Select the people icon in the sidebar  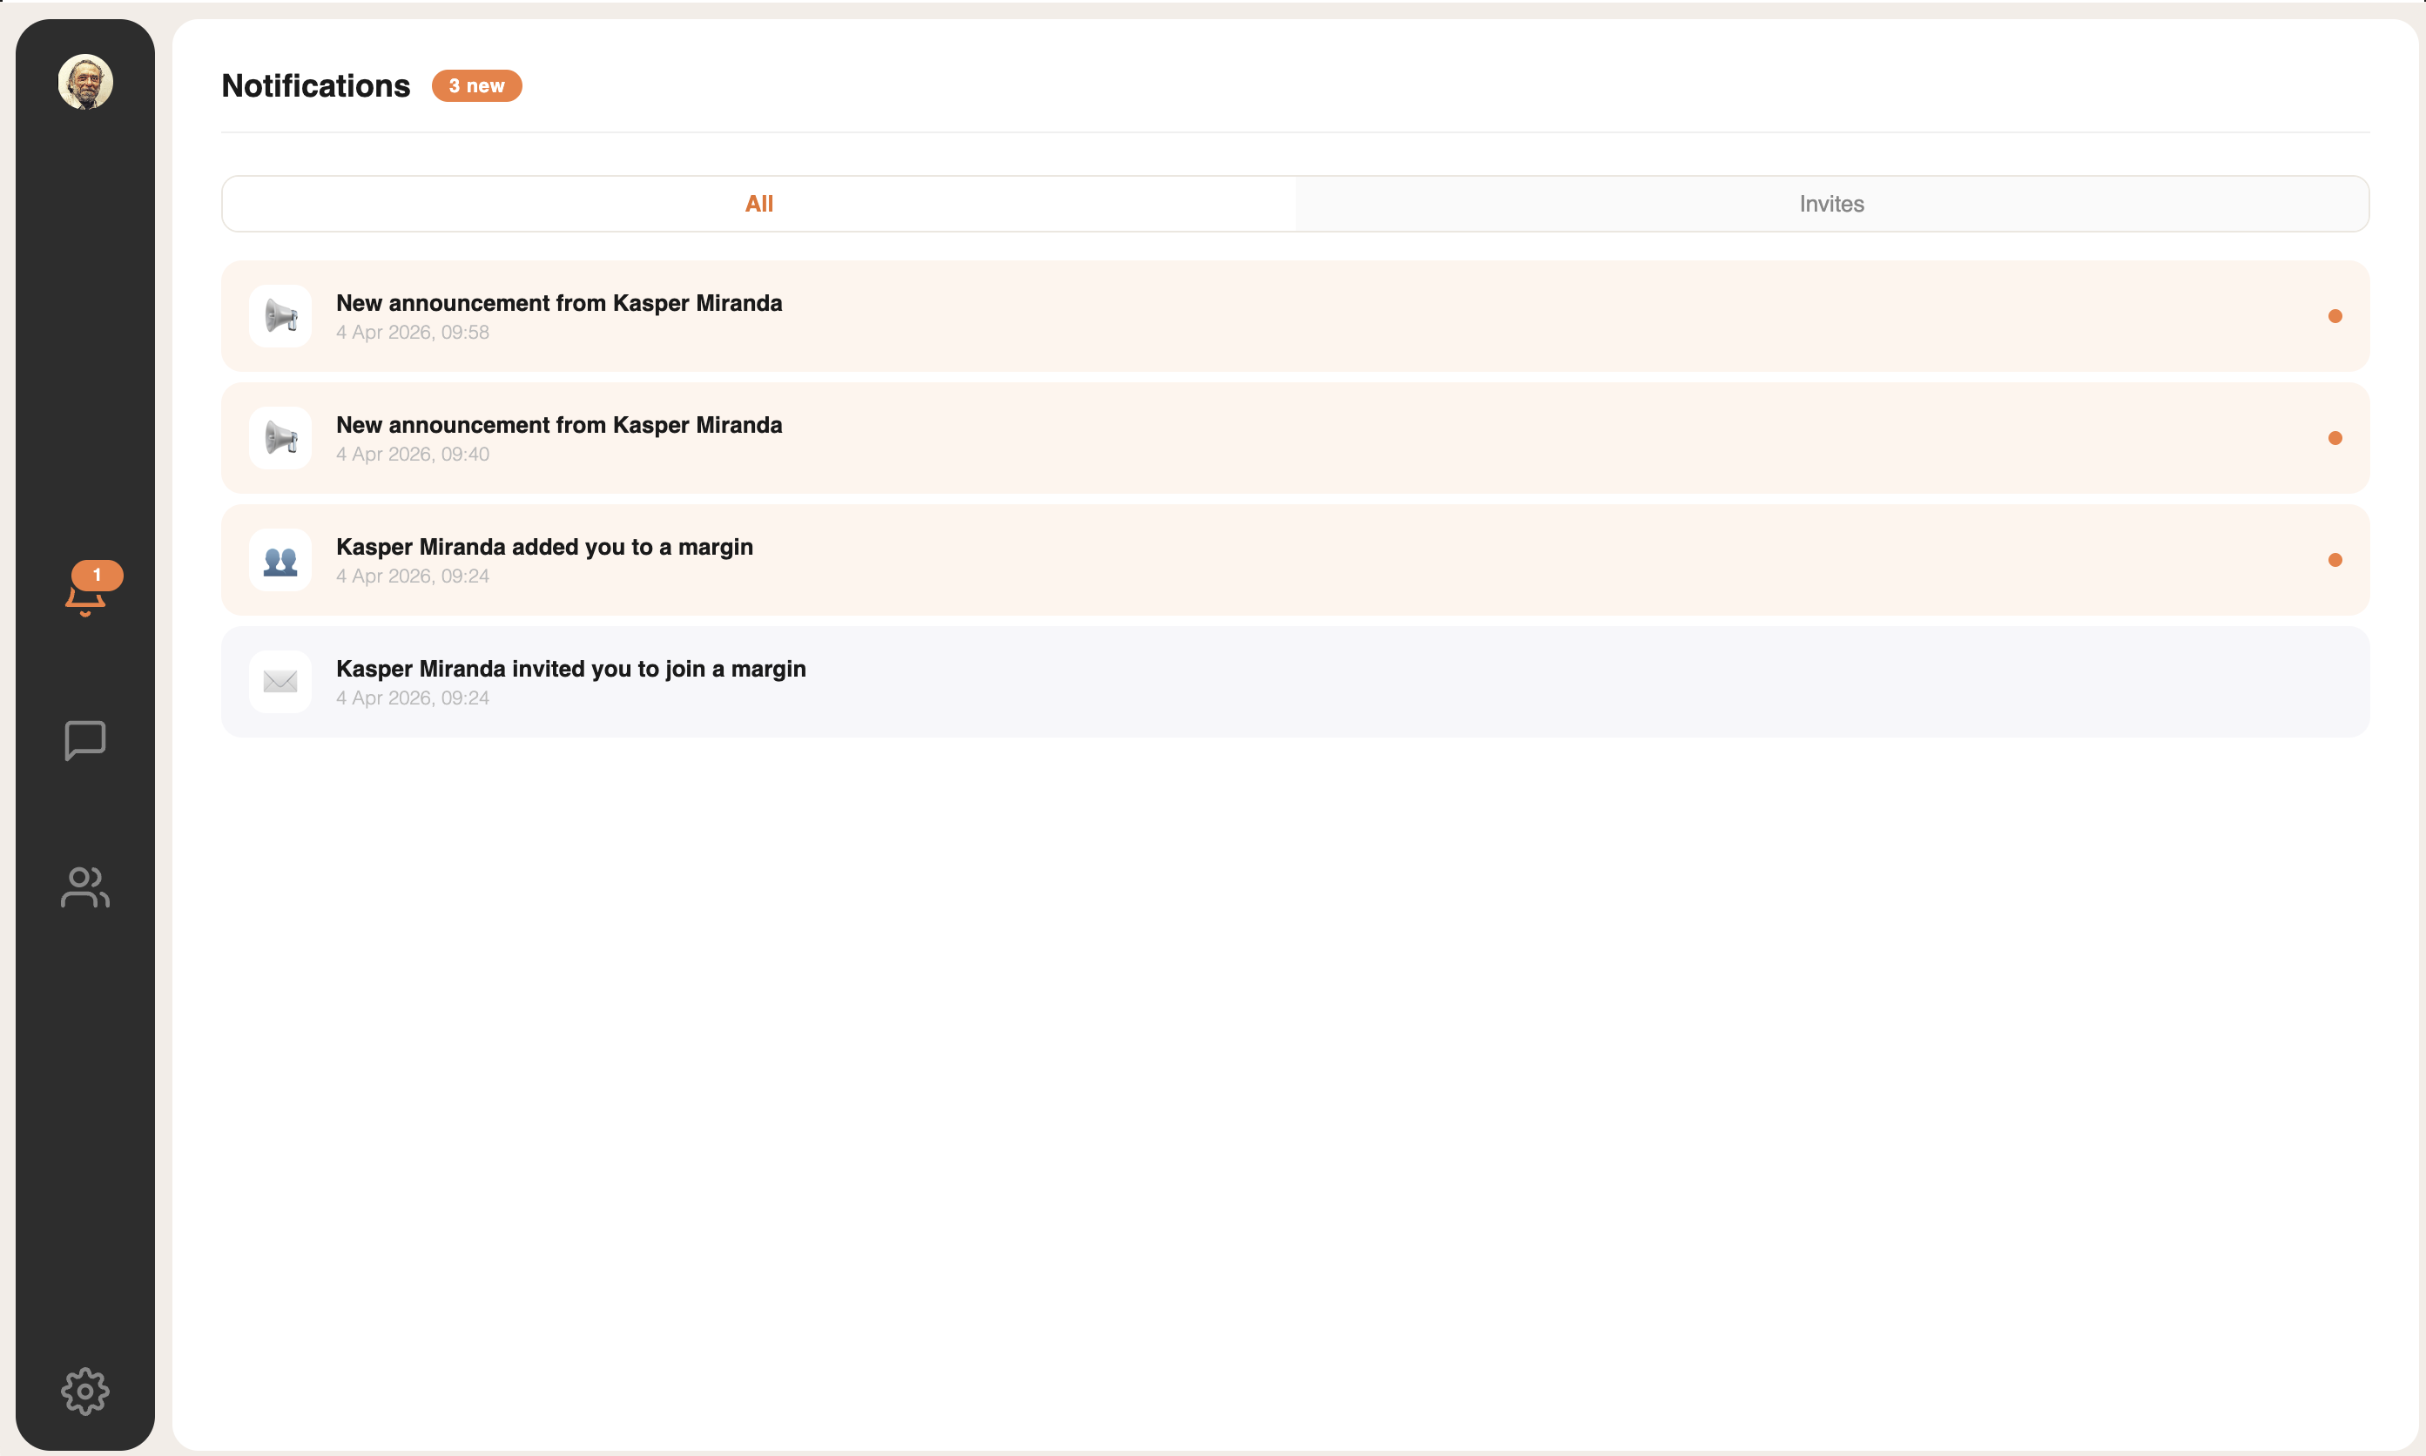tap(84, 889)
